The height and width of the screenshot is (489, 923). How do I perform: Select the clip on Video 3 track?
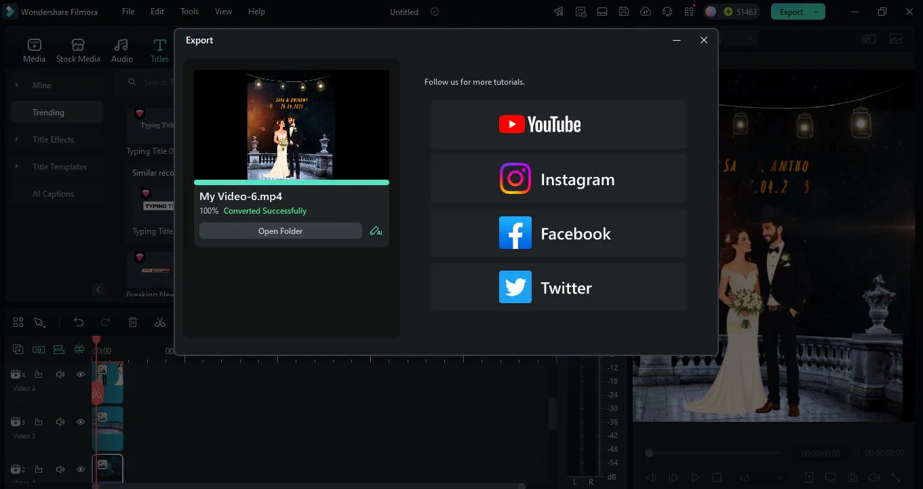108,429
